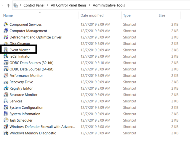Select the ODBC Data Sources (32-bit) name
The image size is (190, 148).
point(31,63)
